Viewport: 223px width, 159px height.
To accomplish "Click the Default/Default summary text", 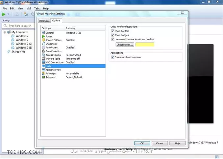I will coord(74,77).
